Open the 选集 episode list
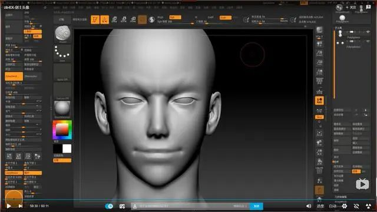The width and height of the screenshot is (377, 212). (320, 206)
